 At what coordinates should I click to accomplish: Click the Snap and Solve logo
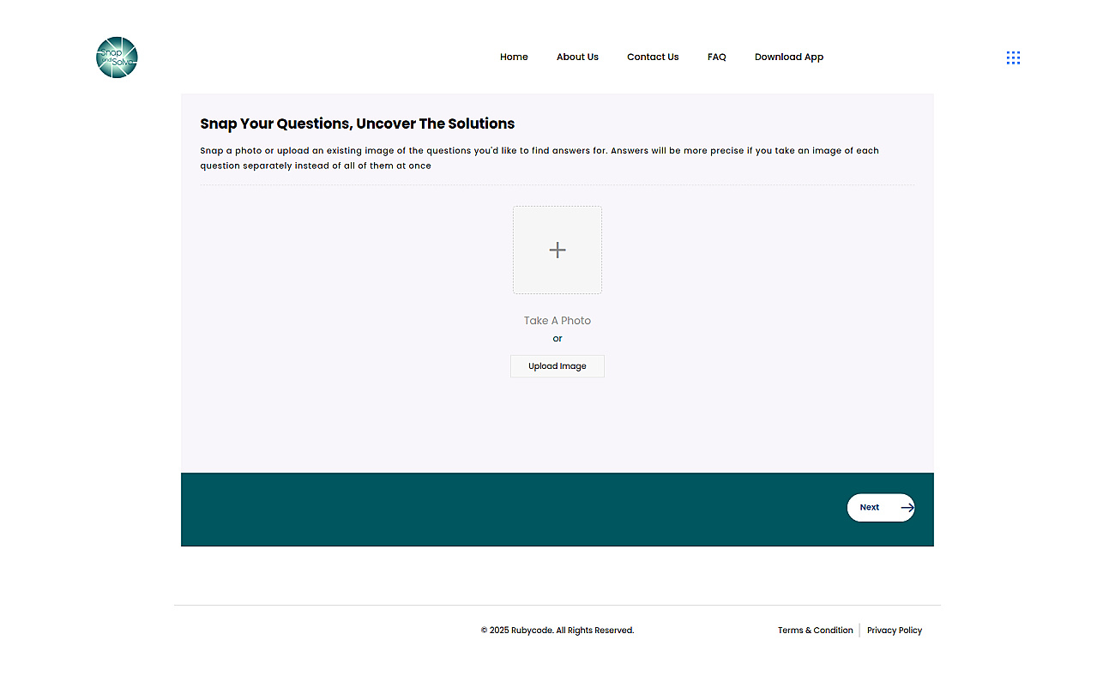point(117,57)
